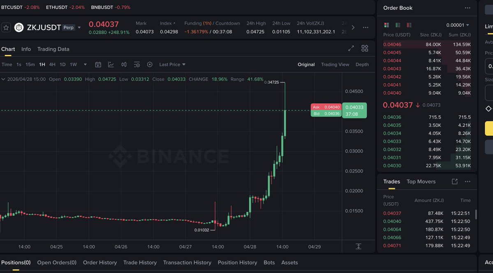Open the ZKJUSDT Perp pair dropdown
493x273 pixels.
pos(79,28)
